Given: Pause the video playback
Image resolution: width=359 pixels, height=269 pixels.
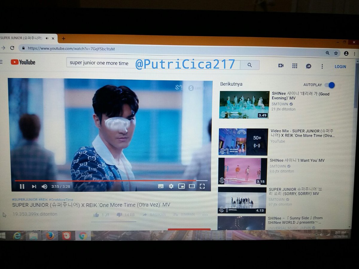Looking at the screenshot, I should (22, 187).
